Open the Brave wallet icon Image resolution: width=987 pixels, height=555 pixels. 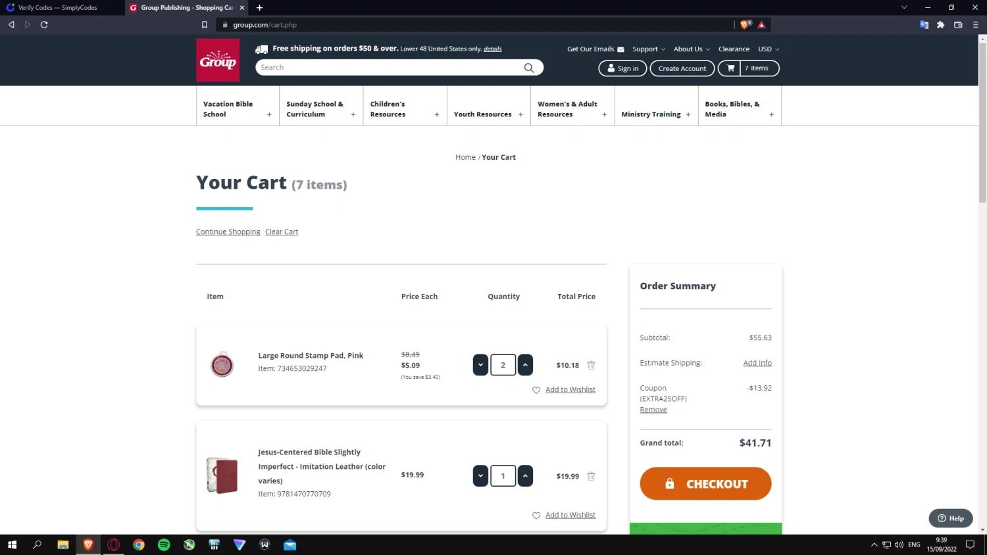(x=958, y=25)
